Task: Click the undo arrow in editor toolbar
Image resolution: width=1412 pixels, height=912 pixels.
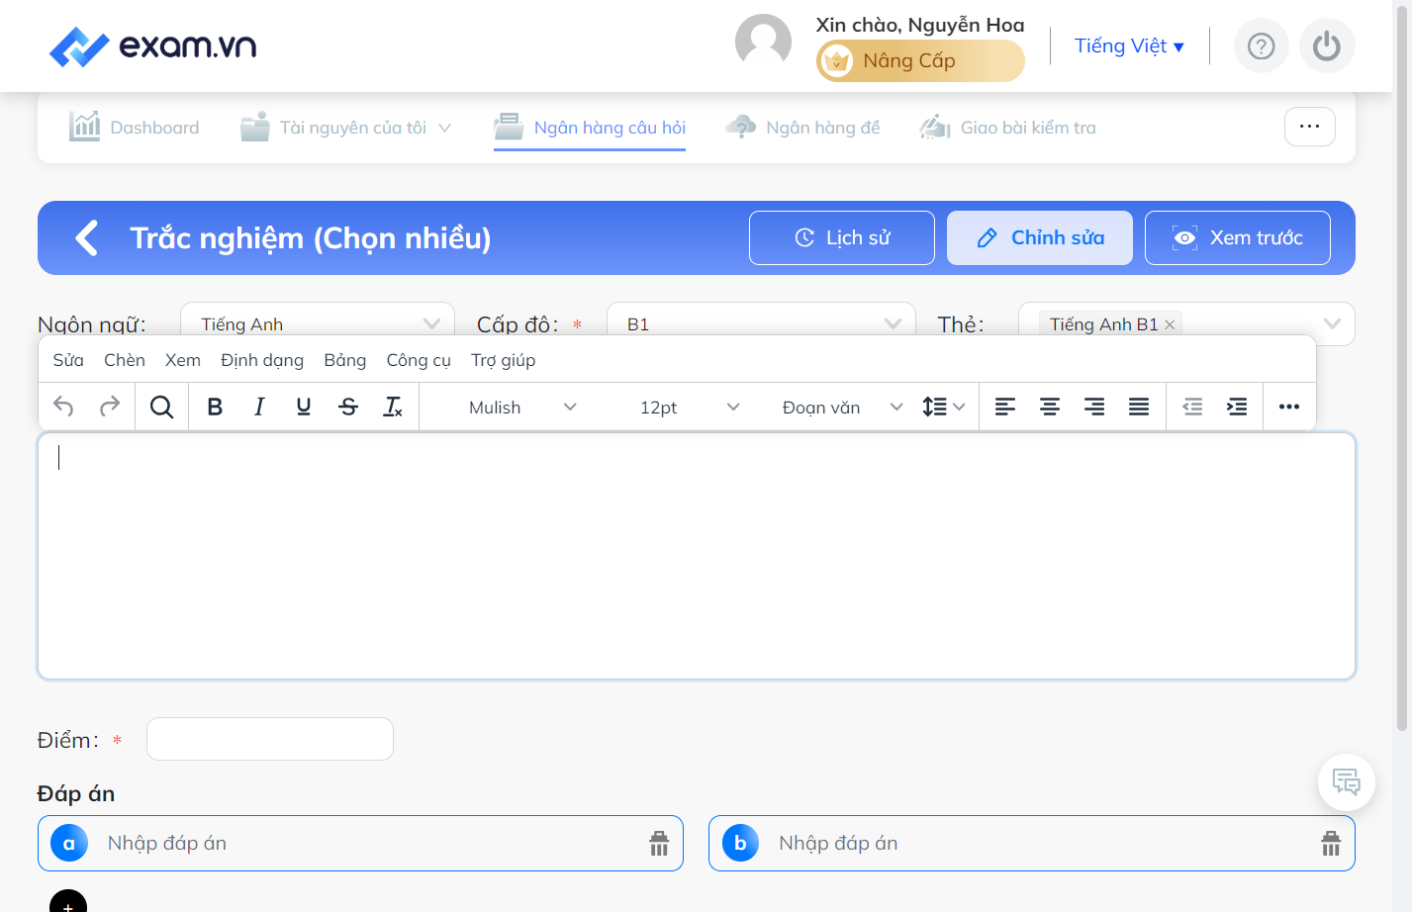Action: point(63,407)
